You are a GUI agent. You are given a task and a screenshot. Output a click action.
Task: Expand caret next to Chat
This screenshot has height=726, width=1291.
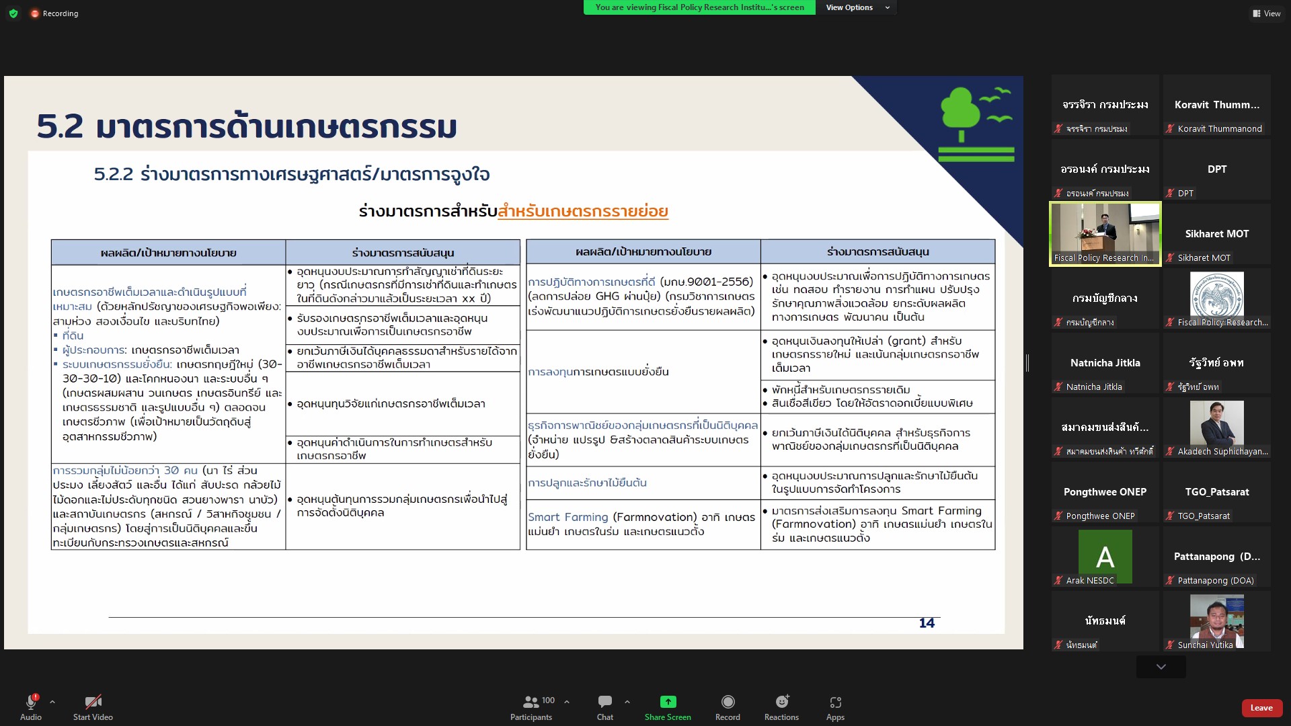tap(627, 702)
